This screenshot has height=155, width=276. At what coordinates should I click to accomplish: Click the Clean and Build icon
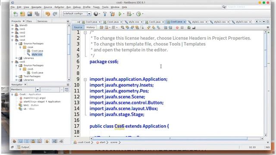click(x=112, y=14)
